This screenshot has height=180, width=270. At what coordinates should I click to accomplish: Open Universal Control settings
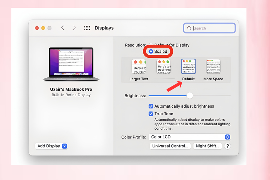[170, 146]
